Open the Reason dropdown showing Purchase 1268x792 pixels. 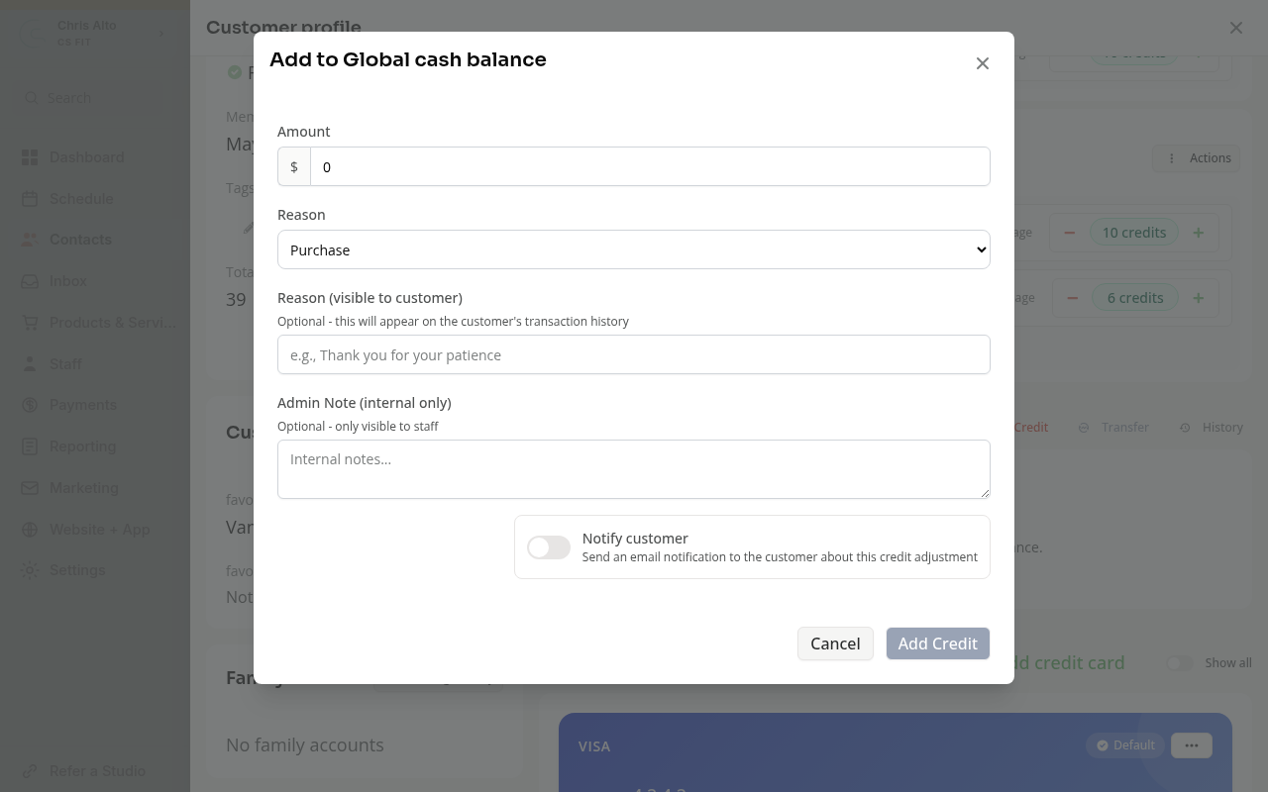click(634, 249)
